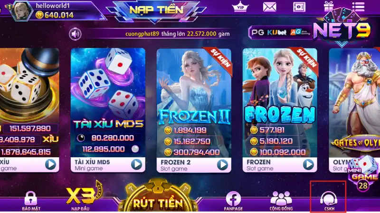Click the safe vault icon

pos(299,7)
